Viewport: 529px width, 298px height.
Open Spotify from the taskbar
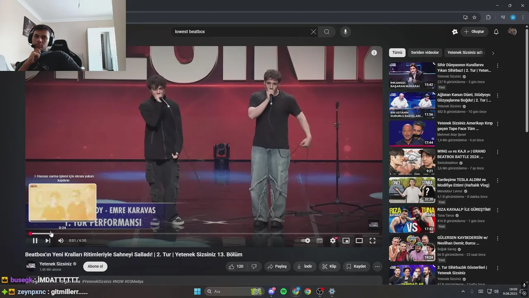[x=284, y=291]
